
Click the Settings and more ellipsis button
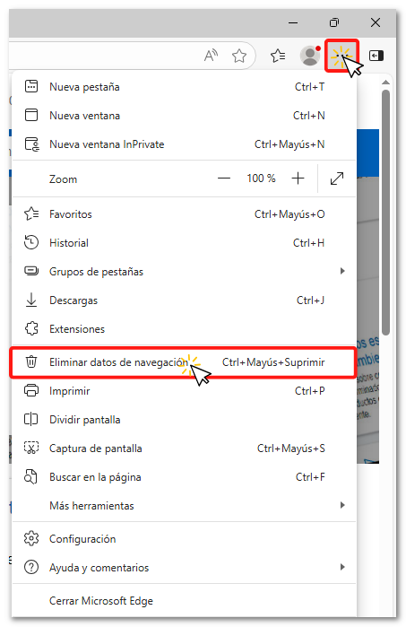(341, 56)
